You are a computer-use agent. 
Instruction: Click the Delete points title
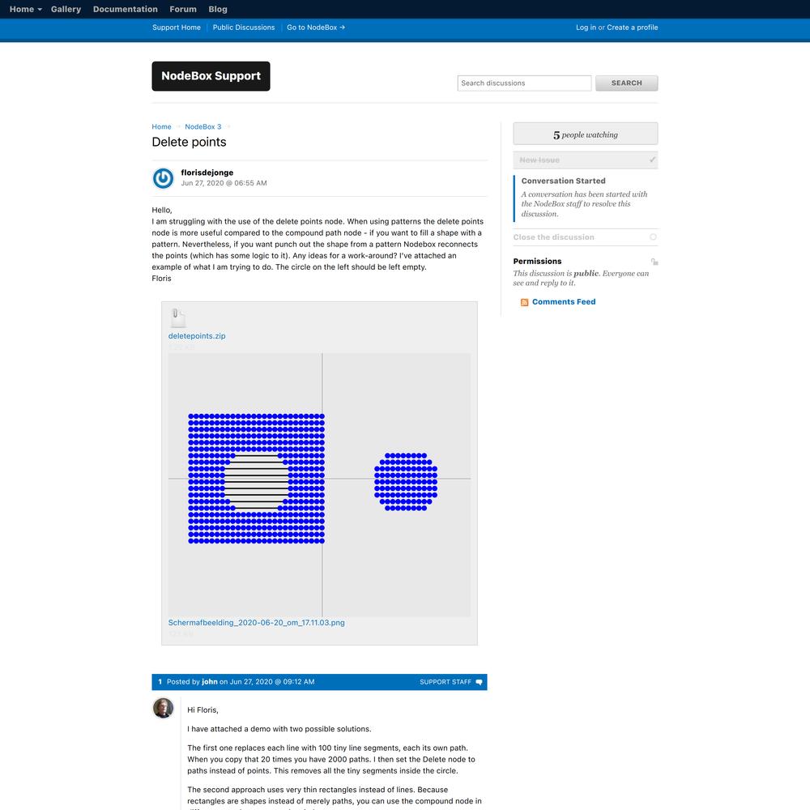(189, 142)
